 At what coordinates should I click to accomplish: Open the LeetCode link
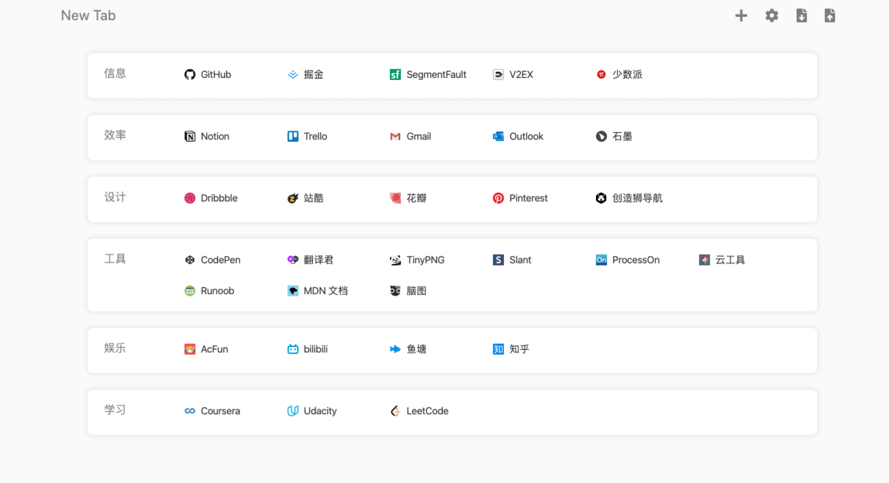coord(427,411)
